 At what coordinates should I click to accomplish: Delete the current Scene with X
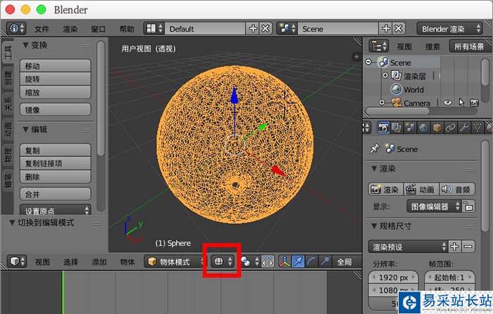pos(399,29)
